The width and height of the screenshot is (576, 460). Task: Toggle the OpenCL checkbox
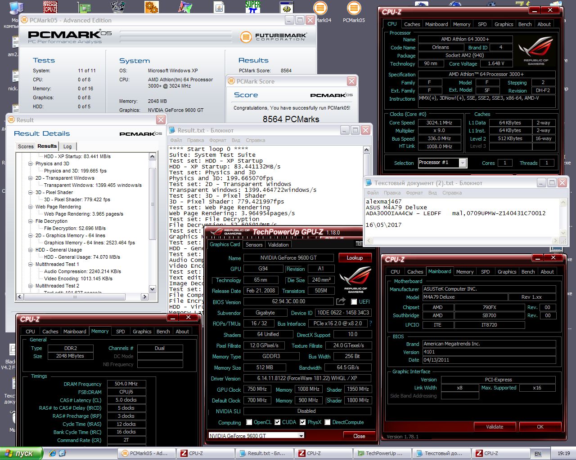[249, 422]
